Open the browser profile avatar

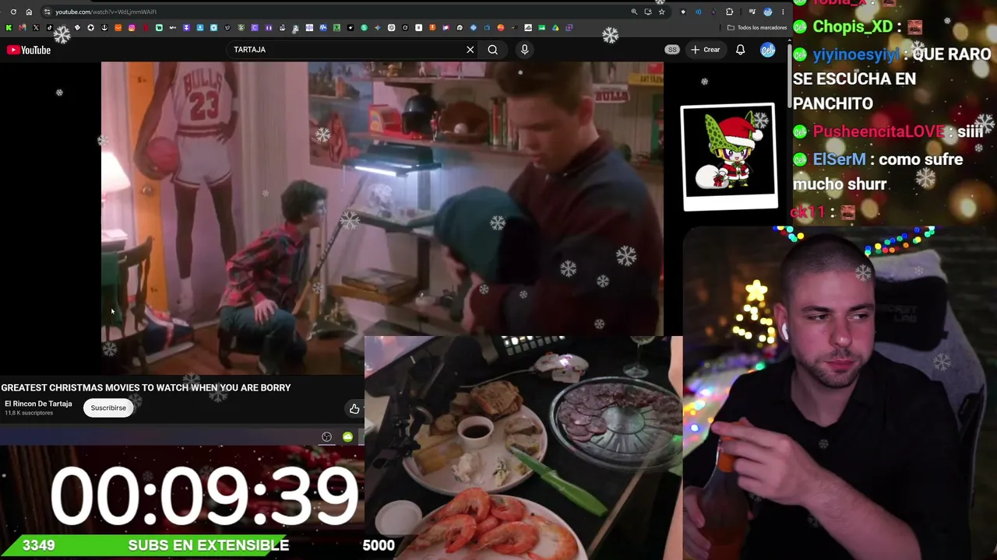(x=768, y=12)
